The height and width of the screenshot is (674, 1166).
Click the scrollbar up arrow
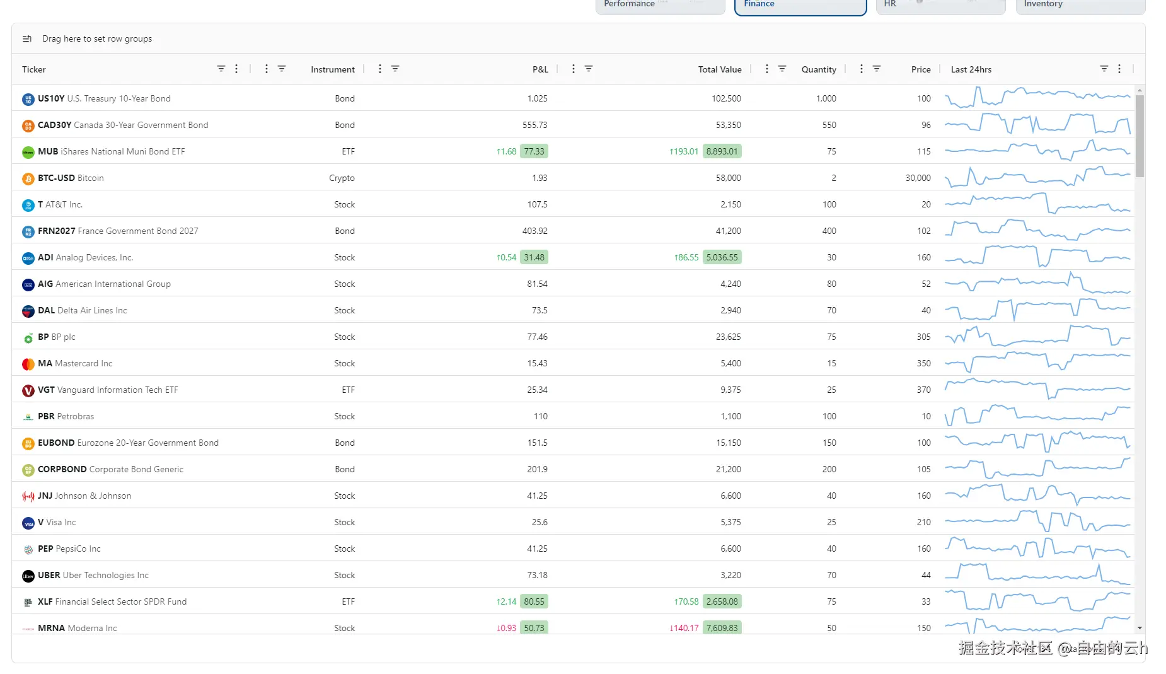click(x=1140, y=90)
